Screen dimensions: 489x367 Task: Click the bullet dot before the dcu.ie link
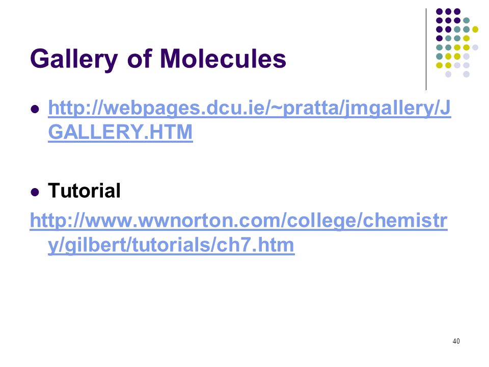coord(35,109)
